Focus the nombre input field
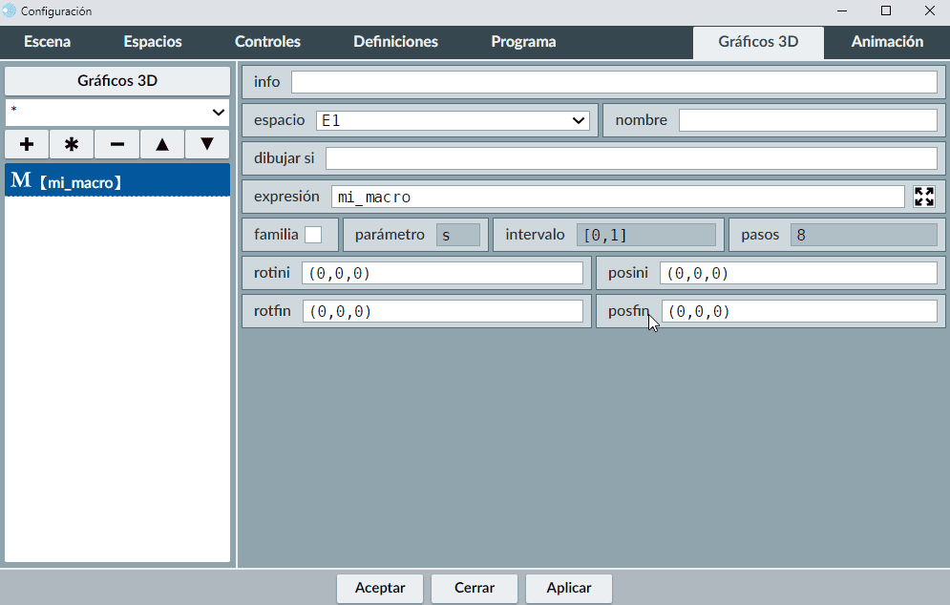 coord(807,120)
